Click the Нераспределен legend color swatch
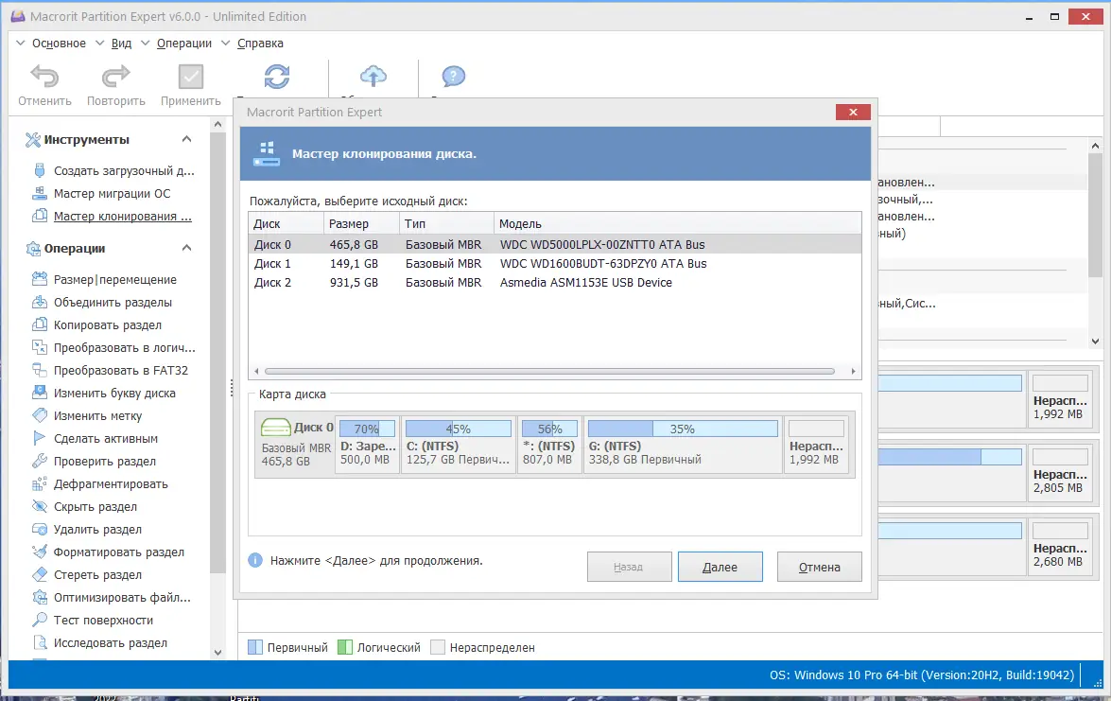Viewport: 1111px width, 701px height. point(438,647)
